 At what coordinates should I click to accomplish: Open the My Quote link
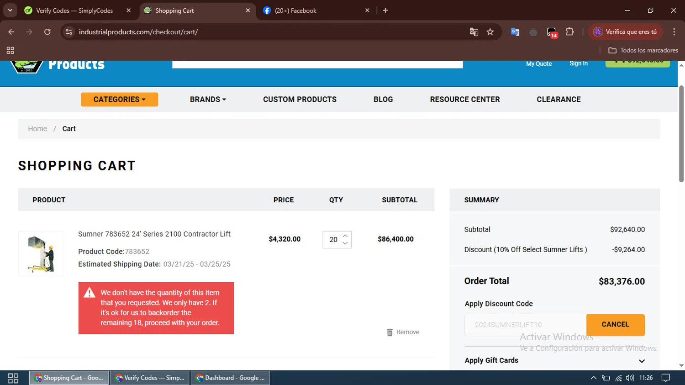[539, 64]
